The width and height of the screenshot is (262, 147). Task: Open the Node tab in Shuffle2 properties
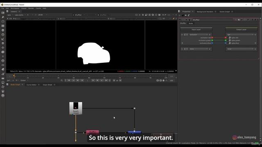coord(191,24)
